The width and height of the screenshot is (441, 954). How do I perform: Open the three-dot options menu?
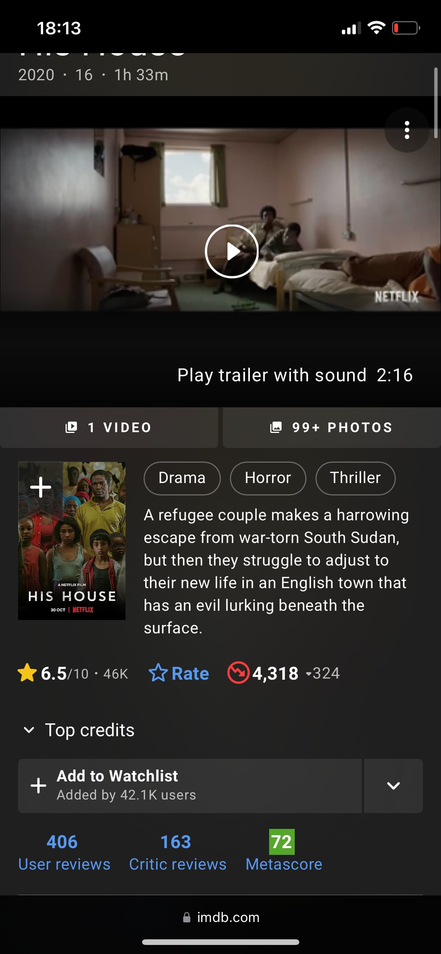[x=407, y=130]
